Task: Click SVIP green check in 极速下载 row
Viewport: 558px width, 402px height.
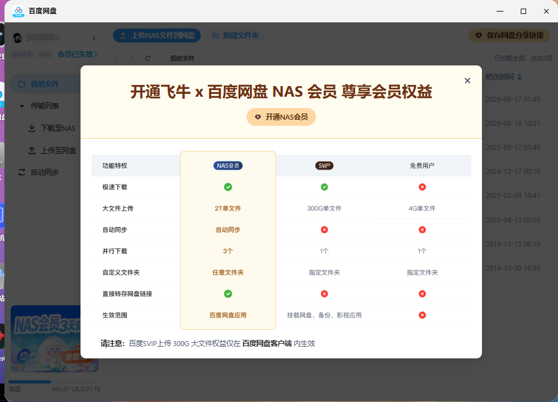Action: pyautogui.click(x=324, y=187)
